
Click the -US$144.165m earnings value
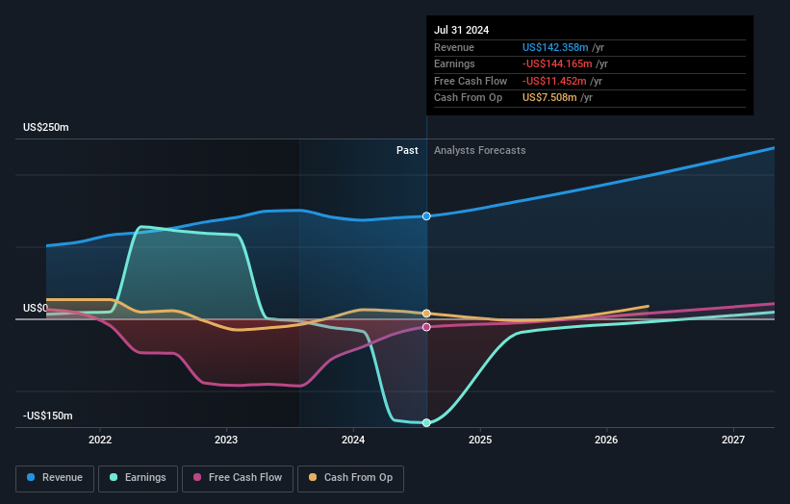click(x=557, y=63)
